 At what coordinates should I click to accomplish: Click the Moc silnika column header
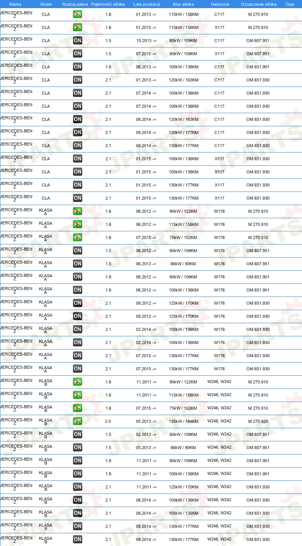coord(183,4)
